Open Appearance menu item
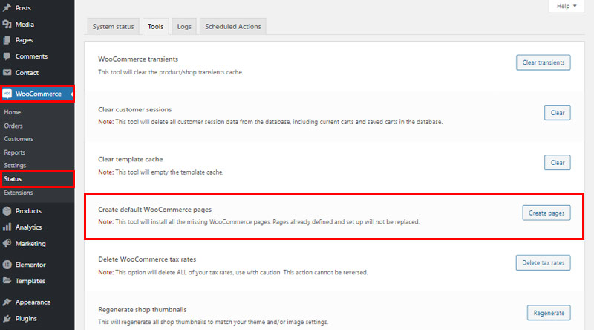Image resolution: width=594 pixels, height=330 pixels. coord(33,302)
